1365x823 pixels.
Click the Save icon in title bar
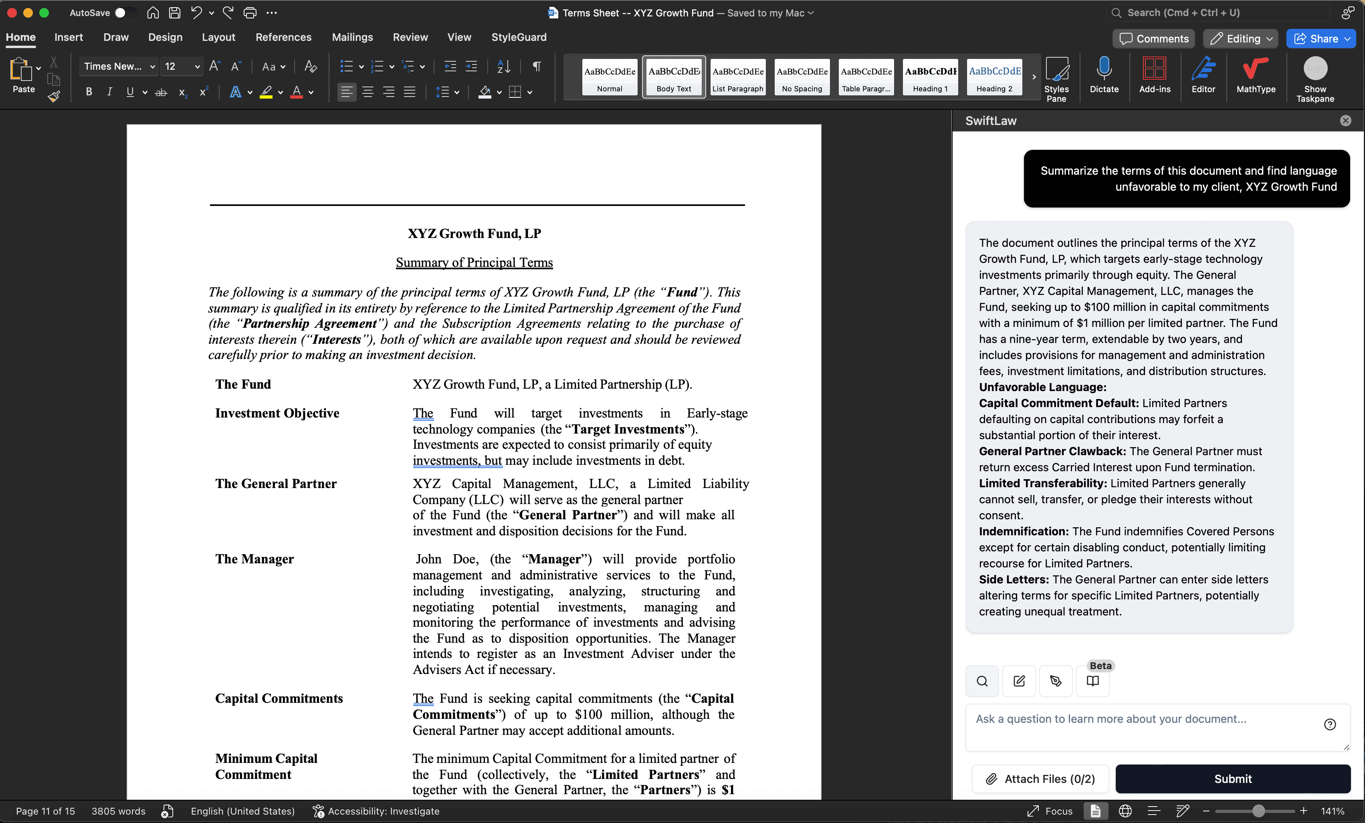point(174,13)
